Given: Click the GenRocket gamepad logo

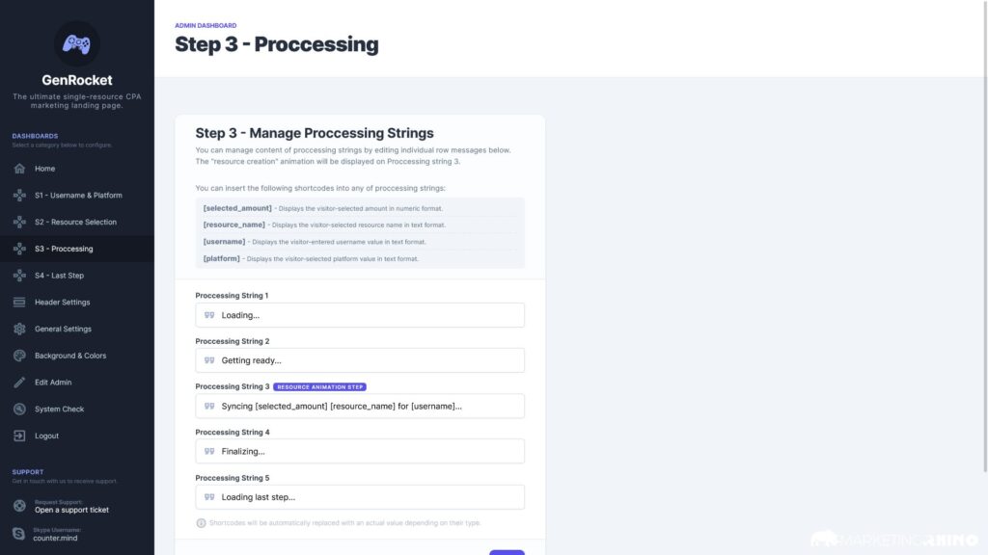Looking at the screenshot, I should pyautogui.click(x=76, y=44).
